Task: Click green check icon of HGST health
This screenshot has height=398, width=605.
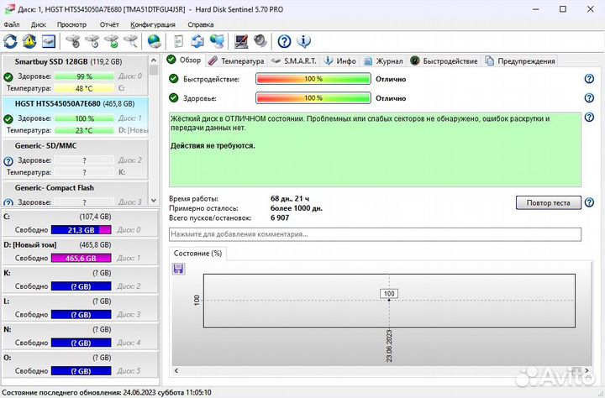Action: pos(8,119)
